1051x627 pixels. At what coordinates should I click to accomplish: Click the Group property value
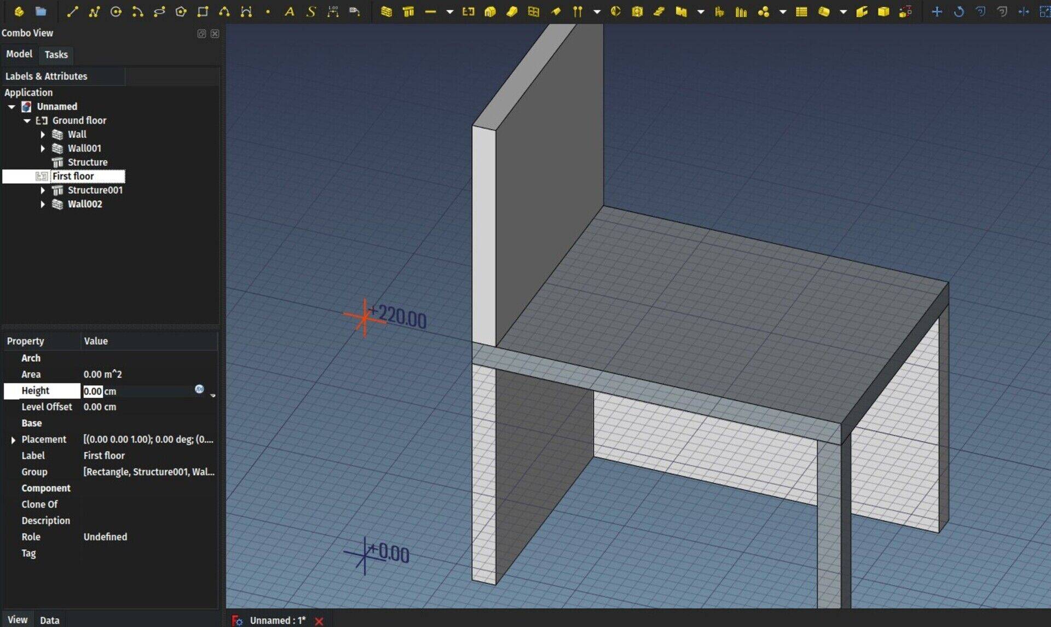pos(149,472)
